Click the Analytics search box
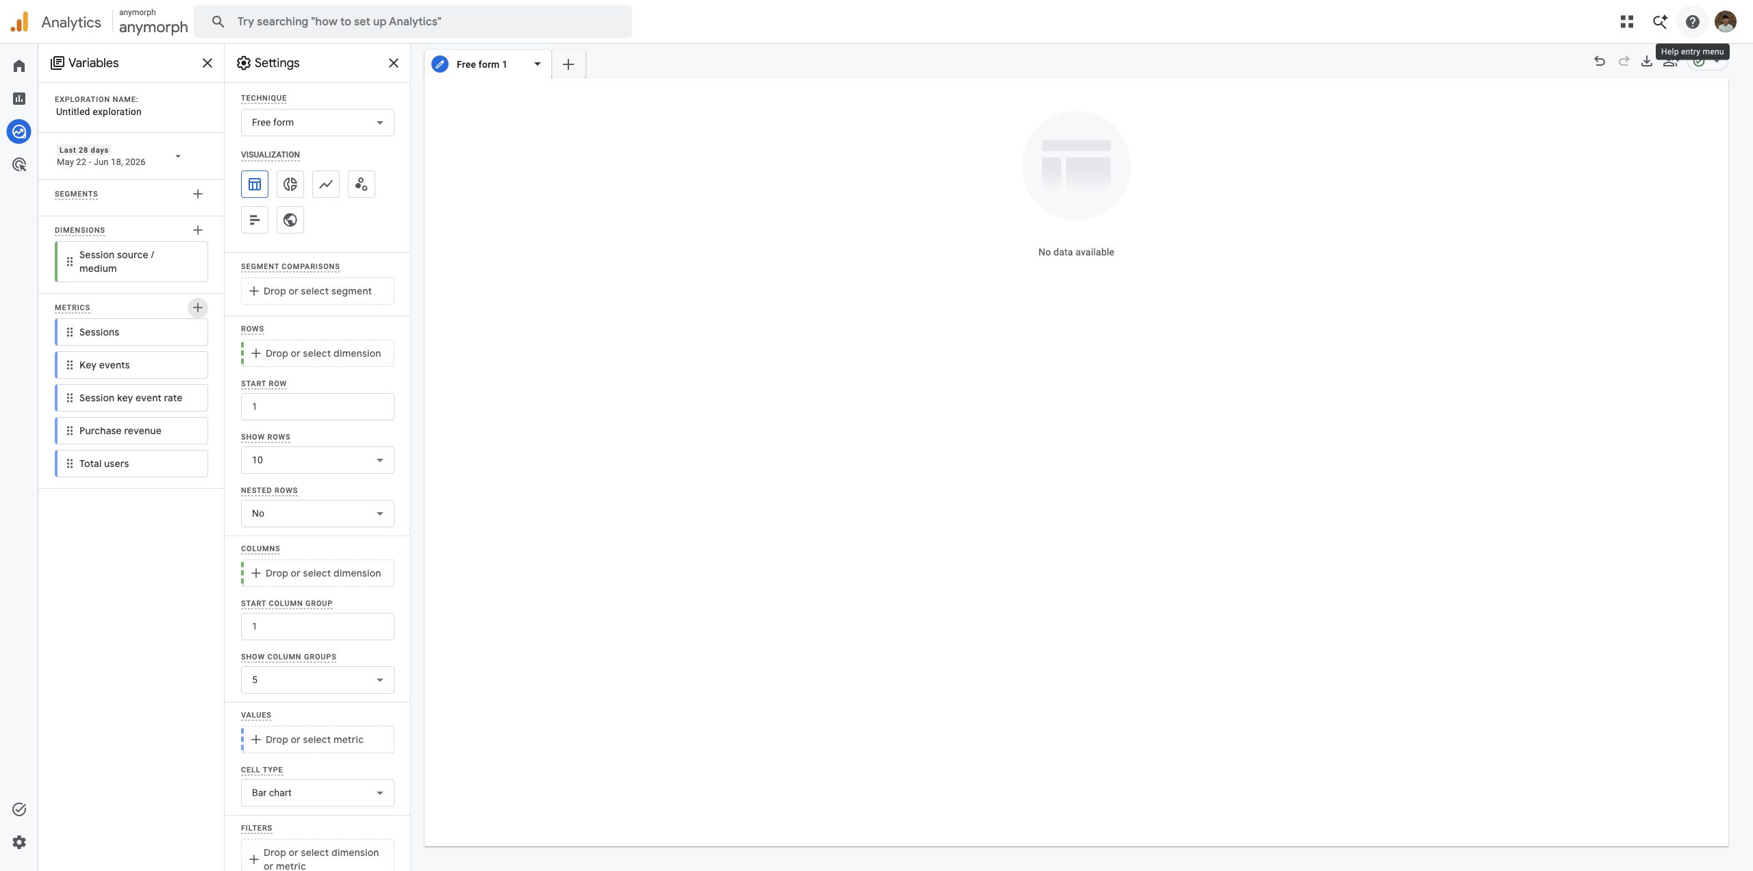1753x871 pixels. click(x=413, y=22)
